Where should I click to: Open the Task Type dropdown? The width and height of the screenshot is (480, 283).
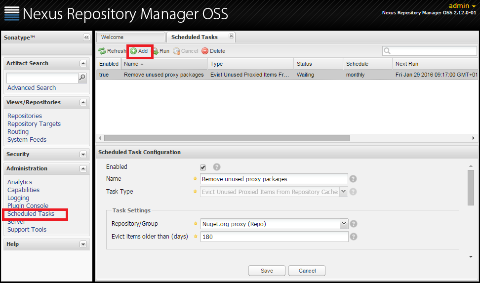344,192
